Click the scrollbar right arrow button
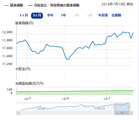The width and height of the screenshot is (139, 120). coord(131,113)
